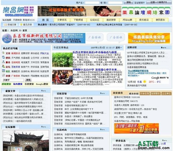Open [文化娱乐] 一组乐昌的风光图 article
The image size is (173, 151).
point(17,121)
